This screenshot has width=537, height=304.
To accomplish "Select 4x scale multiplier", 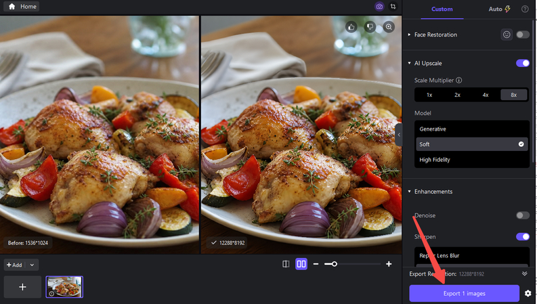I will [x=486, y=95].
